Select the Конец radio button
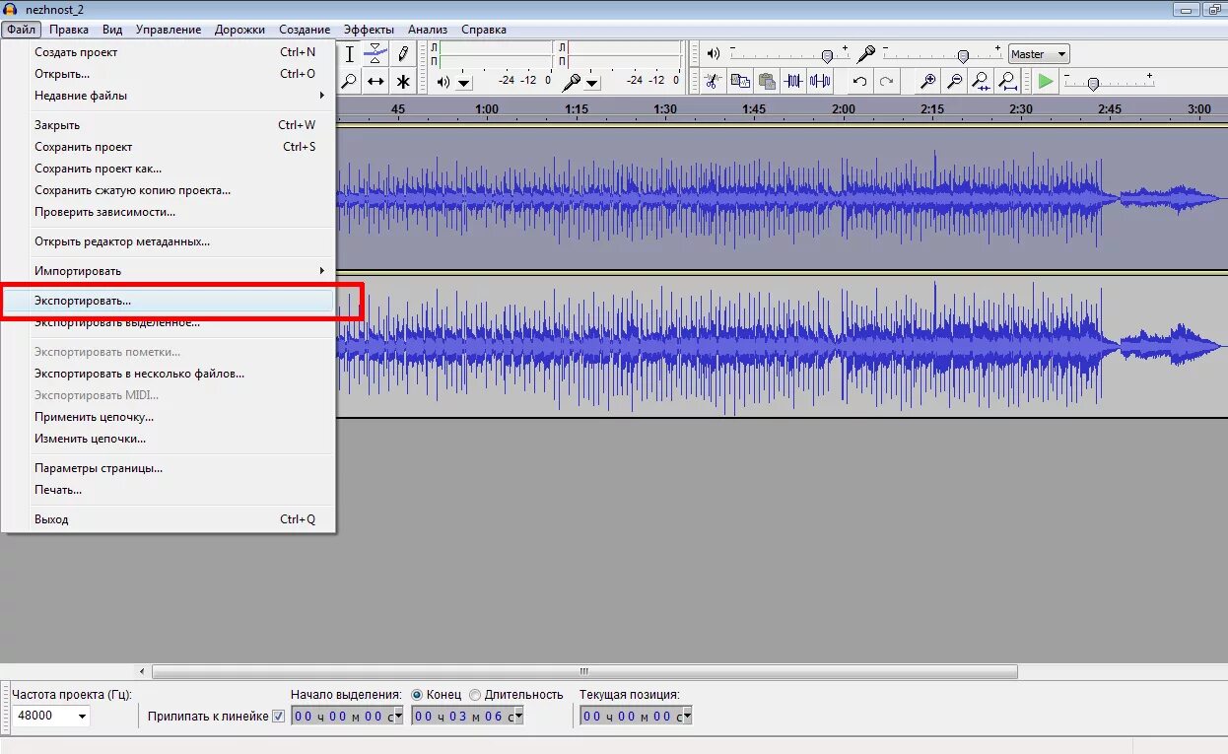This screenshot has width=1228, height=754. click(417, 695)
